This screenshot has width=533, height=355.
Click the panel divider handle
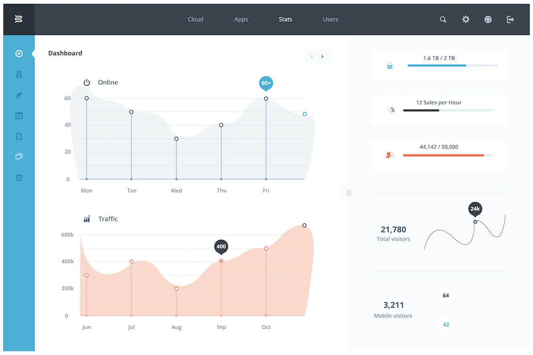[349, 193]
